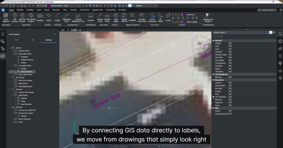Click the Spot Elevation tree item
This screenshot has width=283, height=148.
click(26, 104)
